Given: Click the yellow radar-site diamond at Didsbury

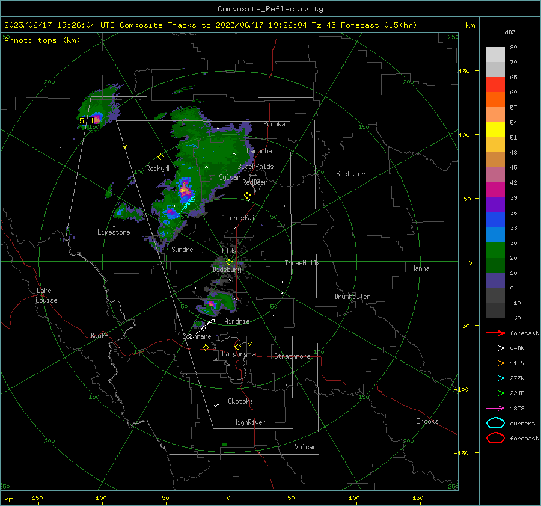Looking at the screenshot, I should pos(229,262).
